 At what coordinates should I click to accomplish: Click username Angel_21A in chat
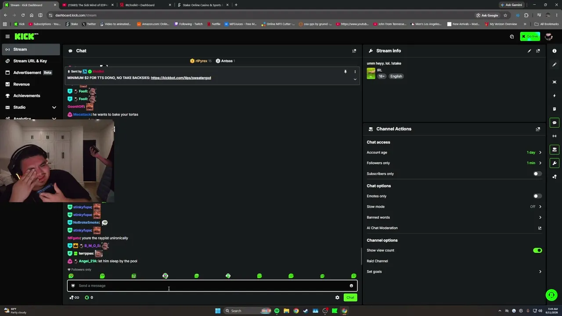click(87, 261)
